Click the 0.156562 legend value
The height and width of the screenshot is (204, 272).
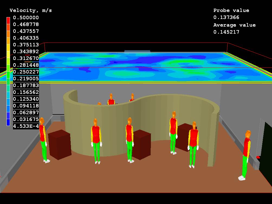26,92
